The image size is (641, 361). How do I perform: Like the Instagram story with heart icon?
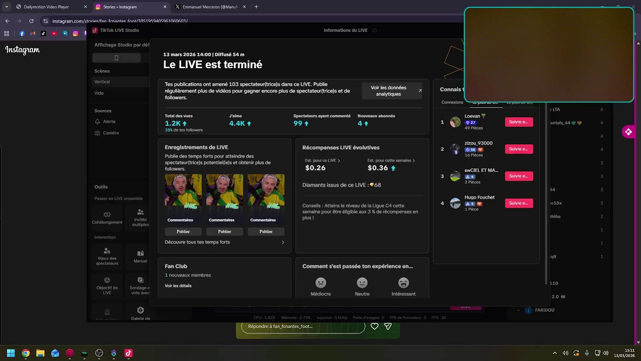point(375,326)
